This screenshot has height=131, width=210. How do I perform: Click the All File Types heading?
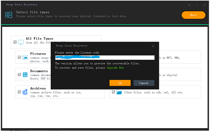(40, 39)
